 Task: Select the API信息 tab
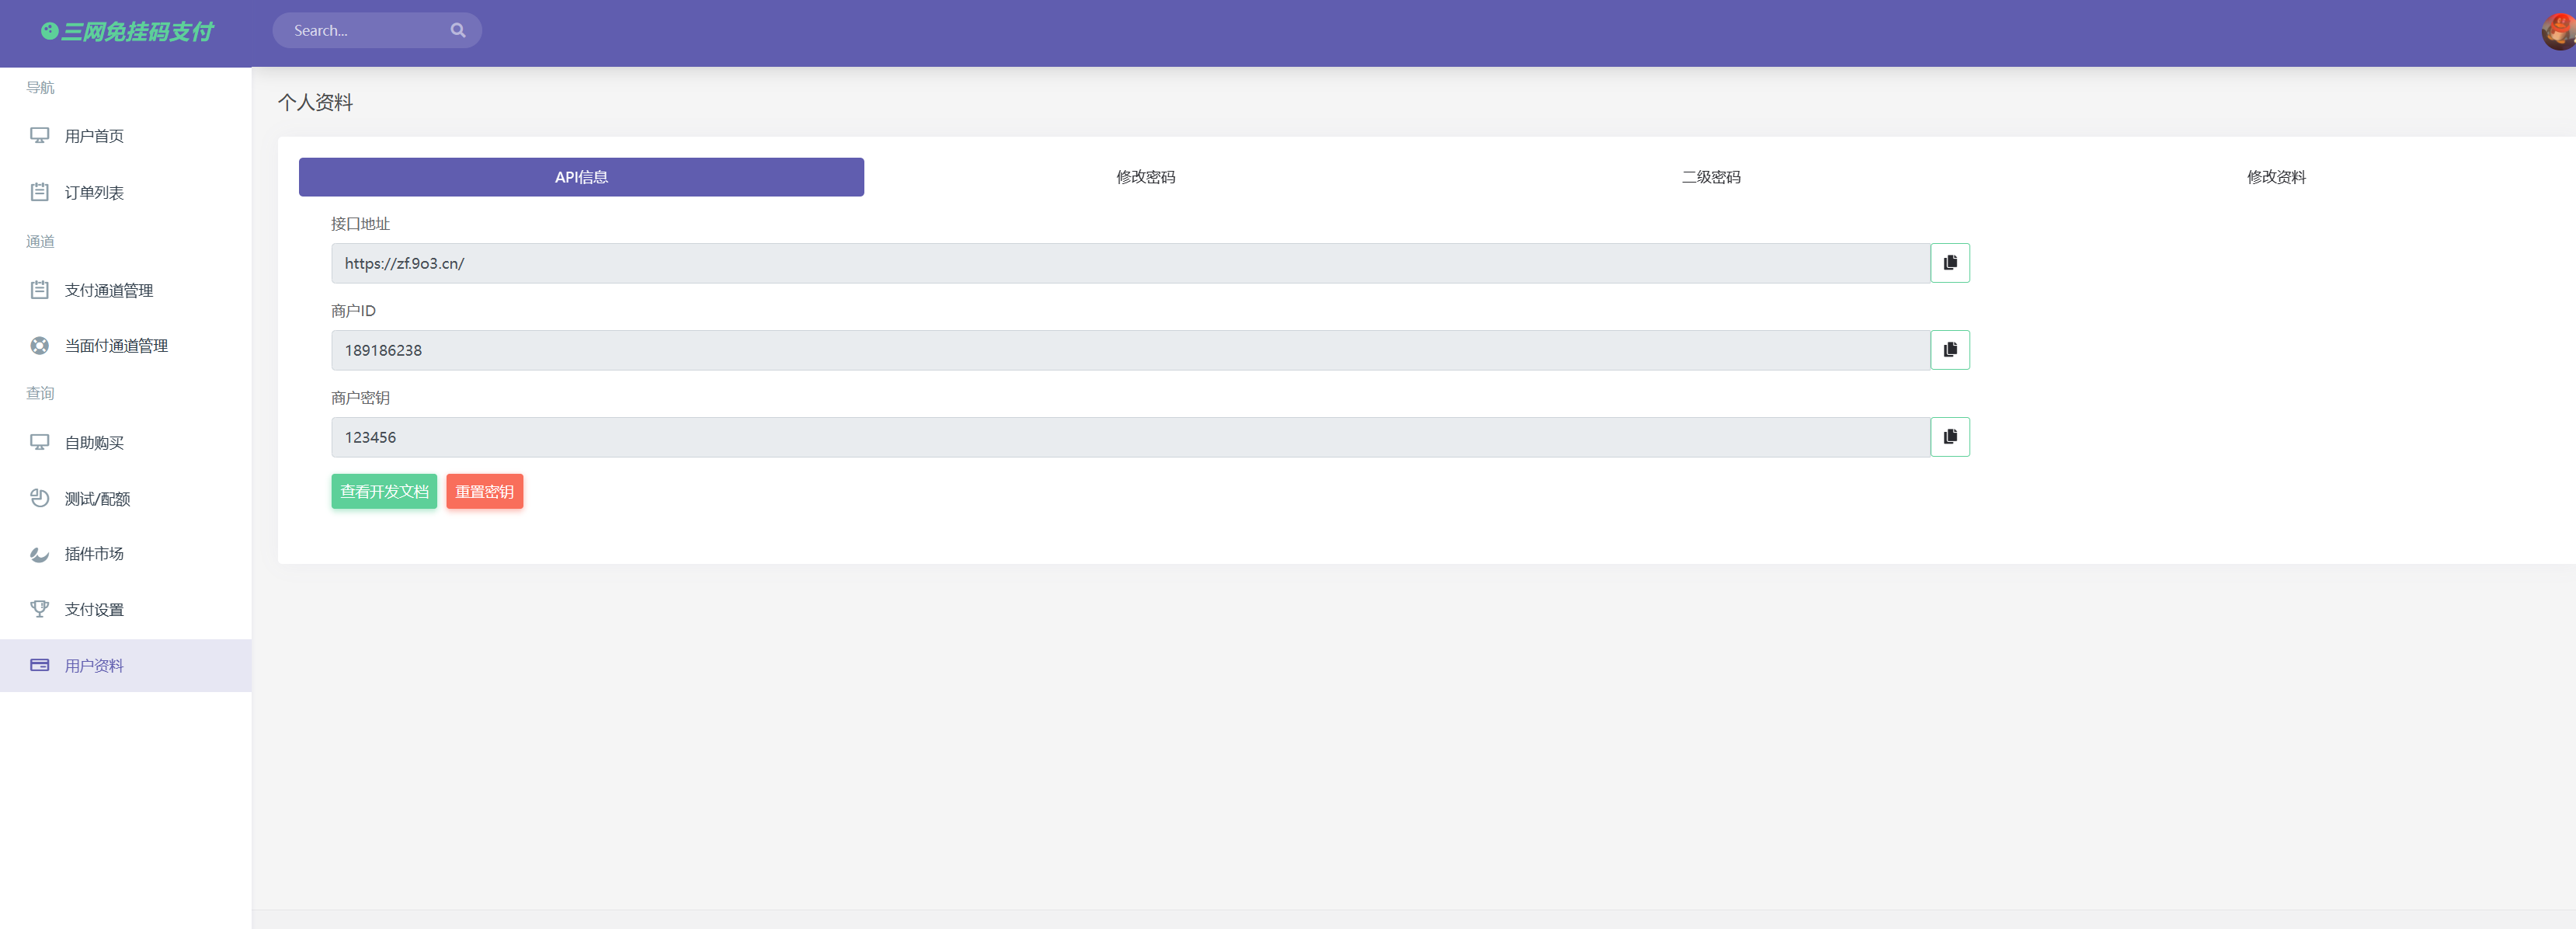coord(581,177)
